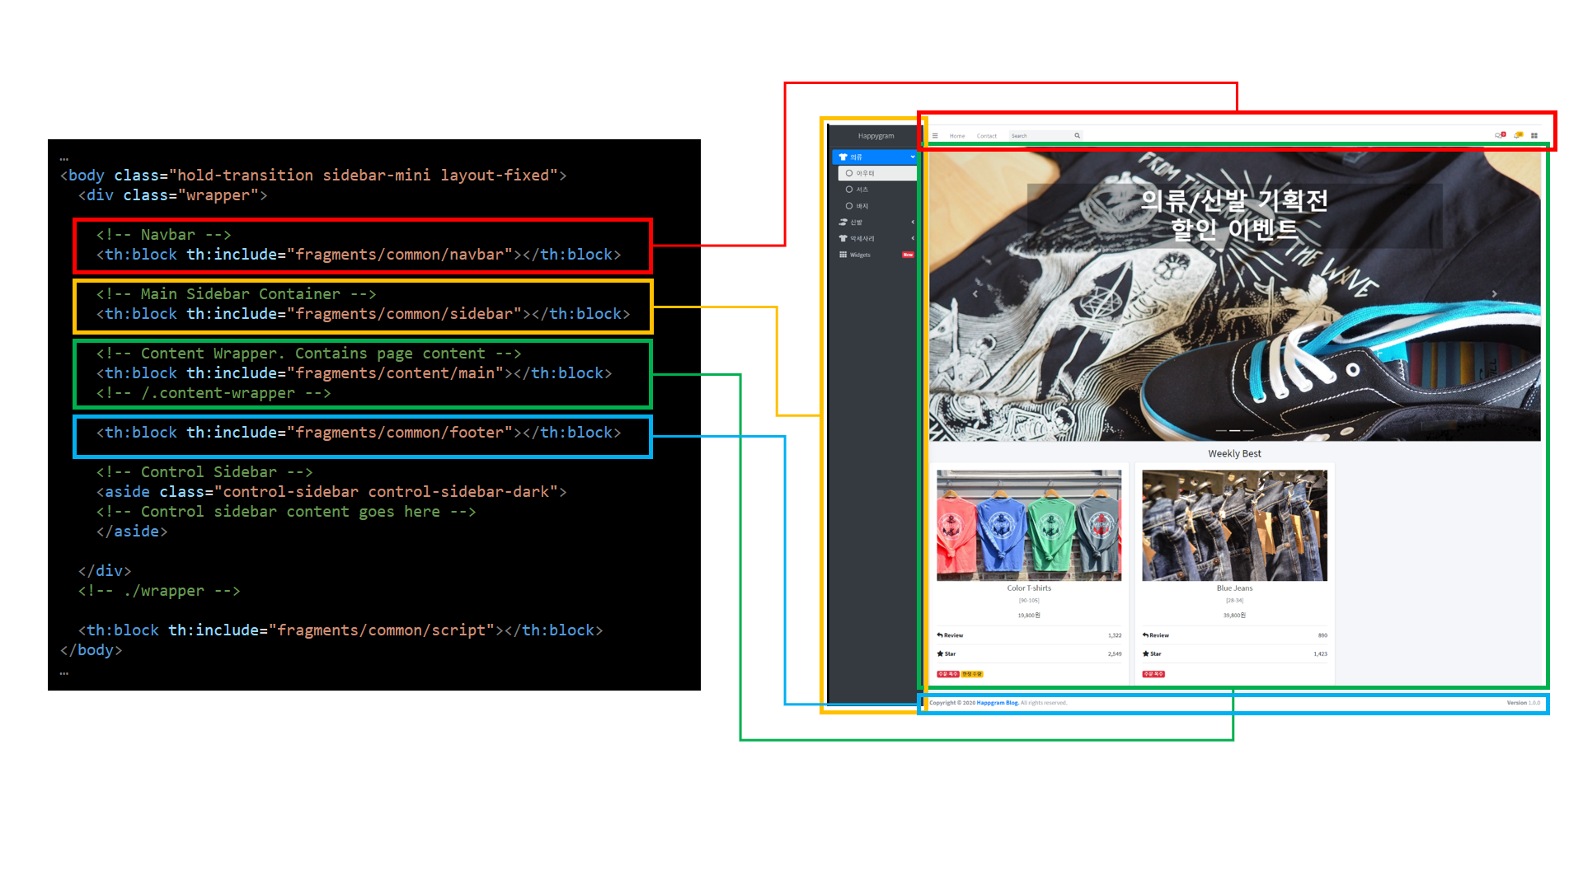
Task: Click the hamburger sidebar toggle icon
Action: (x=935, y=136)
